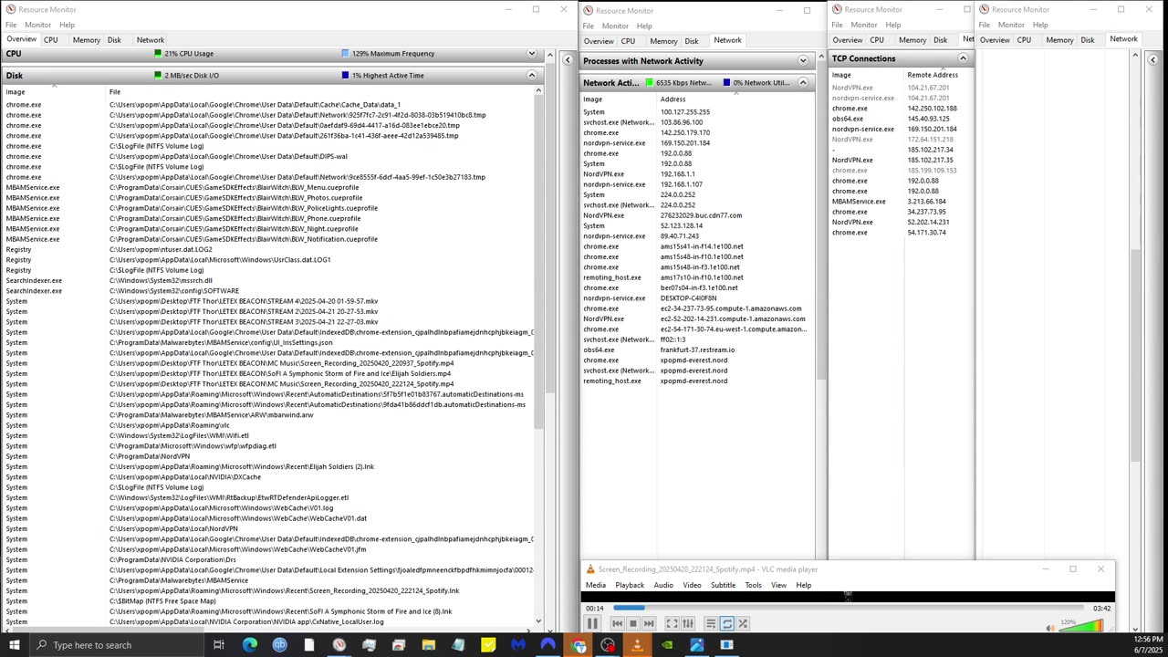Open NordVPN from the taskbar
Image resolution: width=1168 pixels, height=657 pixels.
click(x=547, y=645)
